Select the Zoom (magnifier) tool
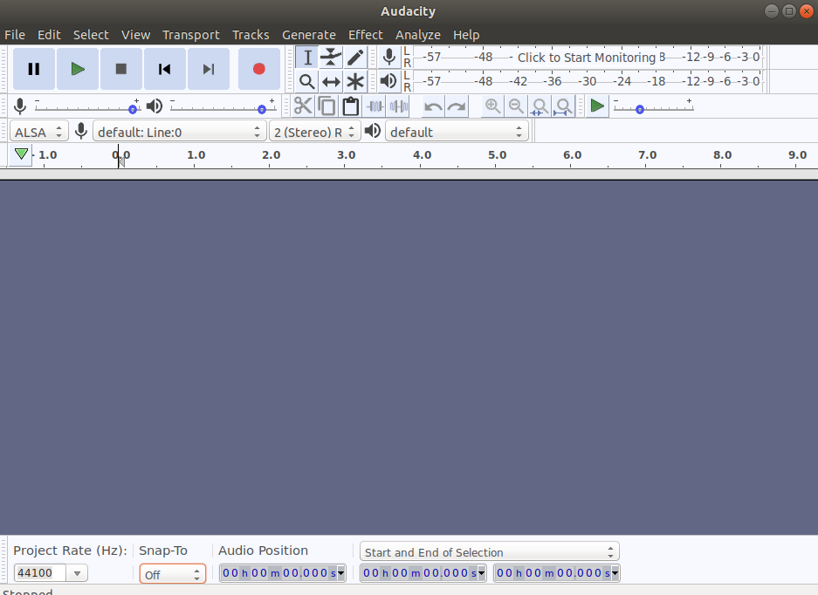This screenshot has width=818, height=595. [x=307, y=81]
